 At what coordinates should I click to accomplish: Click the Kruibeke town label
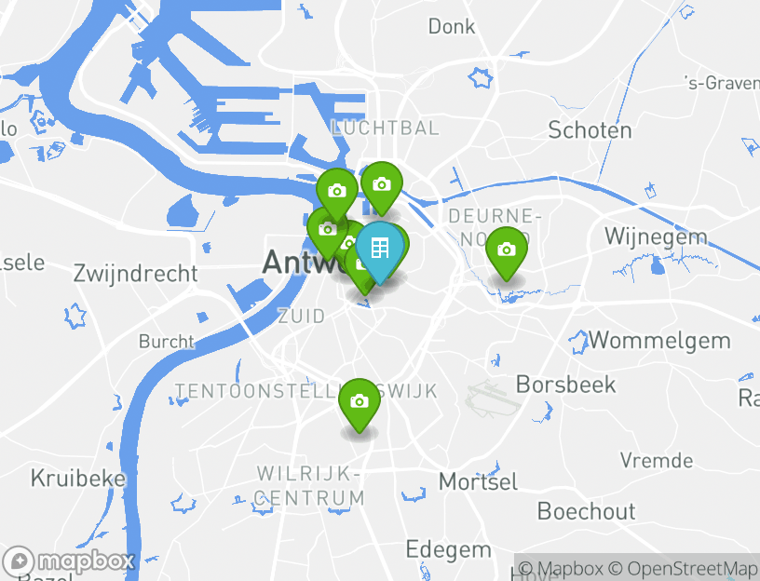tap(78, 479)
